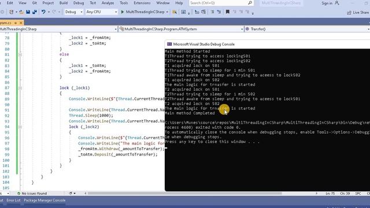Click console line 'Main method Completed'
370x208 pixels.
(190, 113)
